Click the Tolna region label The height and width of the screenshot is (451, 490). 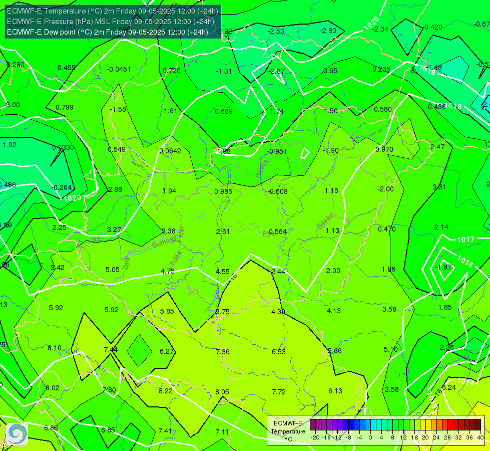[176, 259]
